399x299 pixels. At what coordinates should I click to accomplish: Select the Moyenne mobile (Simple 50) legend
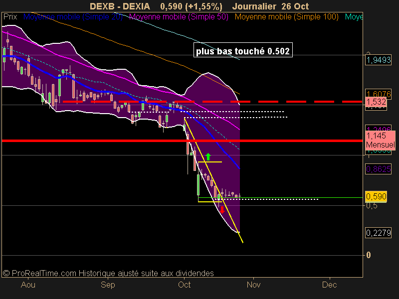pos(179,17)
